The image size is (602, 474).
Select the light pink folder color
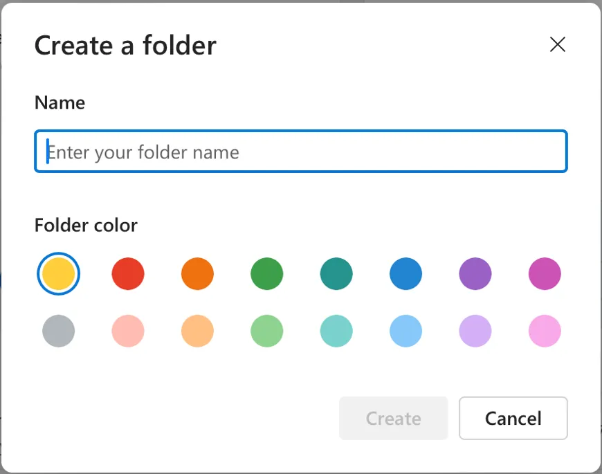545,331
